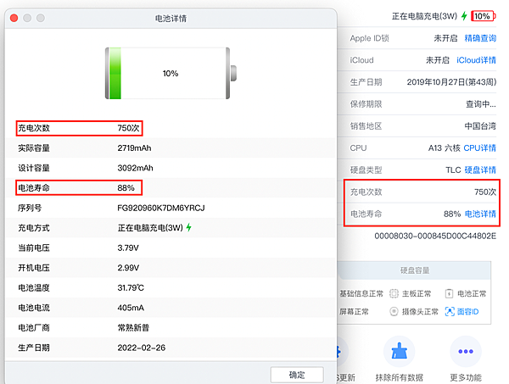The height and width of the screenshot is (384, 509).
Task: Click the large battery graphic showing 10%
Action: (171, 73)
